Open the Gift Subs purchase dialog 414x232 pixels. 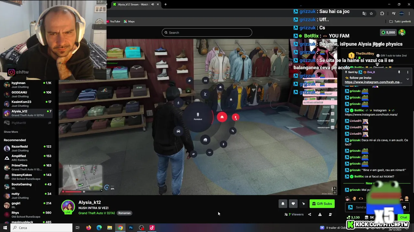(x=322, y=204)
